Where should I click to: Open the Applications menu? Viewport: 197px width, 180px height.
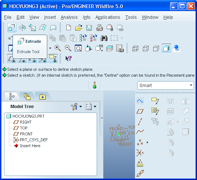pyautogui.click(x=108, y=17)
